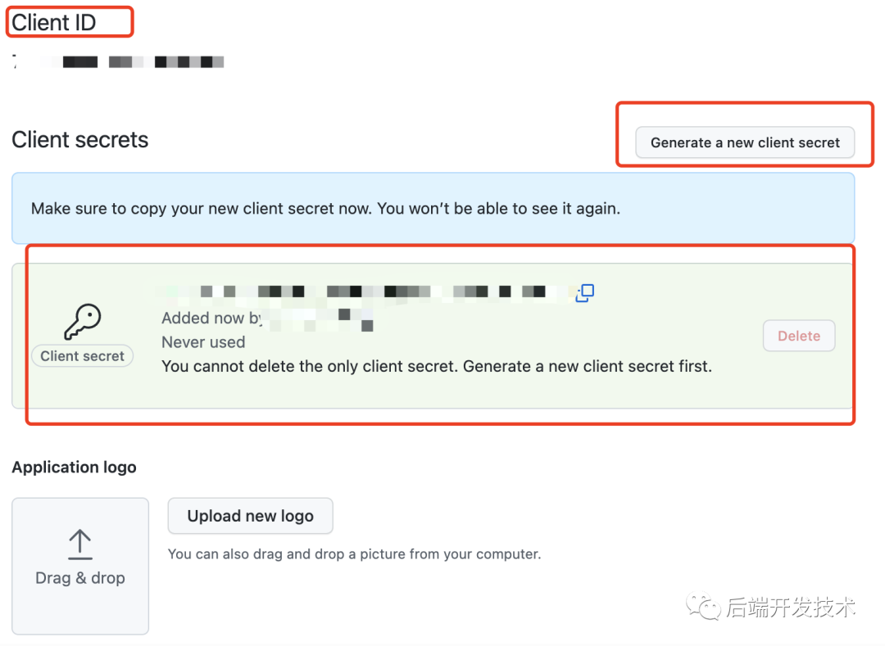Generate a new client secret

coord(743,142)
